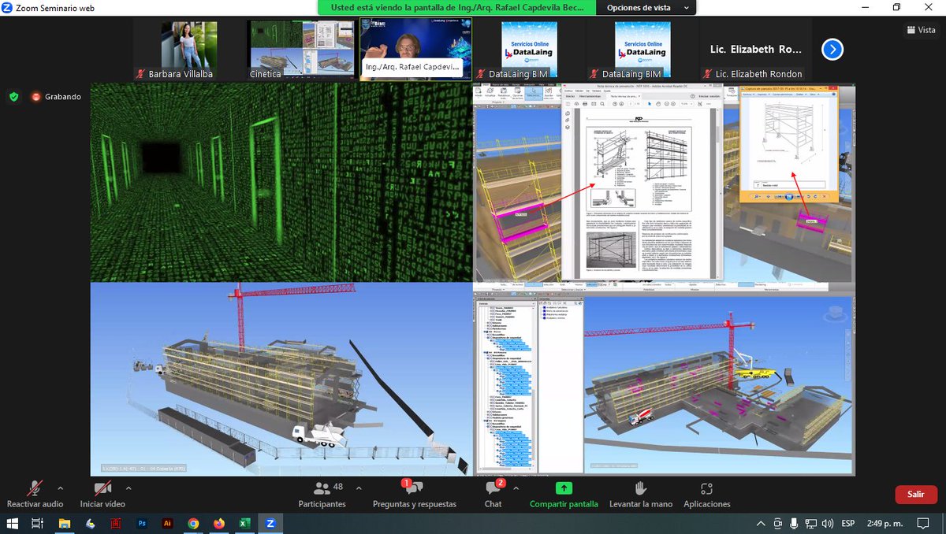946x534 pixels.
Task: Open the Participantes panel
Action: pos(322,493)
